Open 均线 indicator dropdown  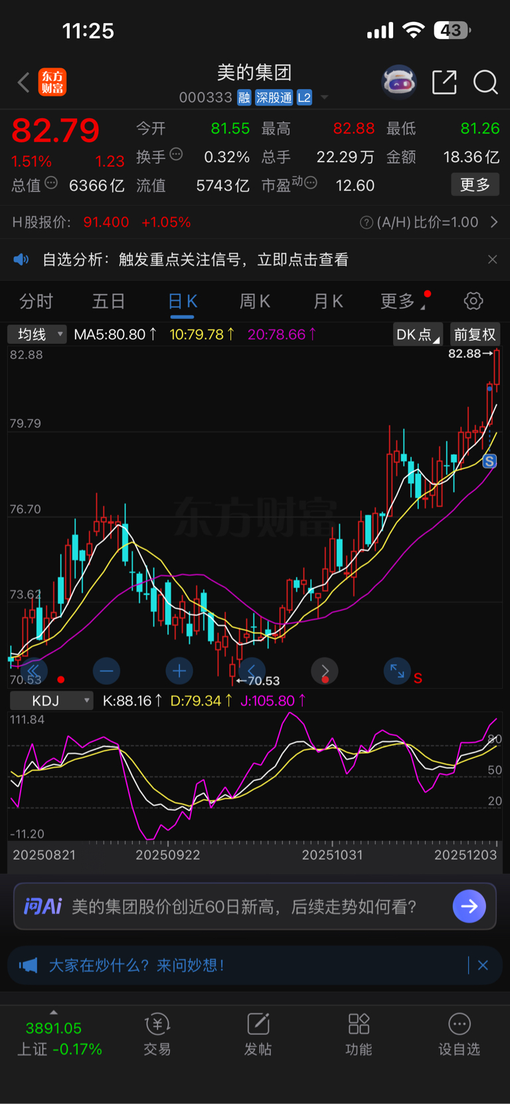coord(37,334)
